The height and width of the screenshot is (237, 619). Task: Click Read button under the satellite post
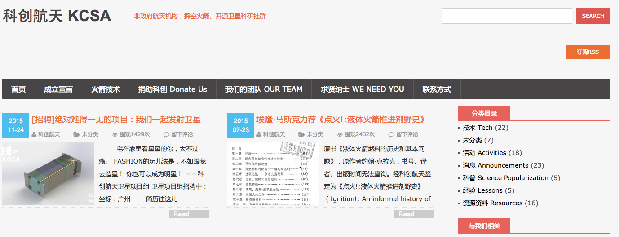coord(189,214)
